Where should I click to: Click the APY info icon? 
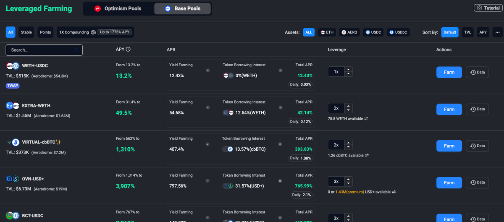(128, 50)
